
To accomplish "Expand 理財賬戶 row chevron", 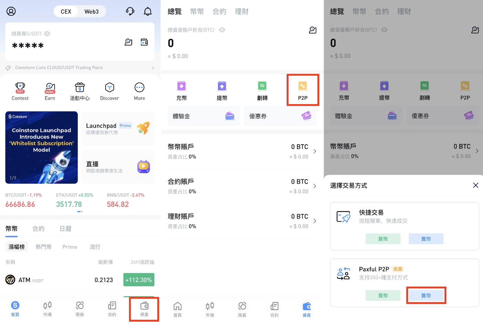I will [315, 221].
